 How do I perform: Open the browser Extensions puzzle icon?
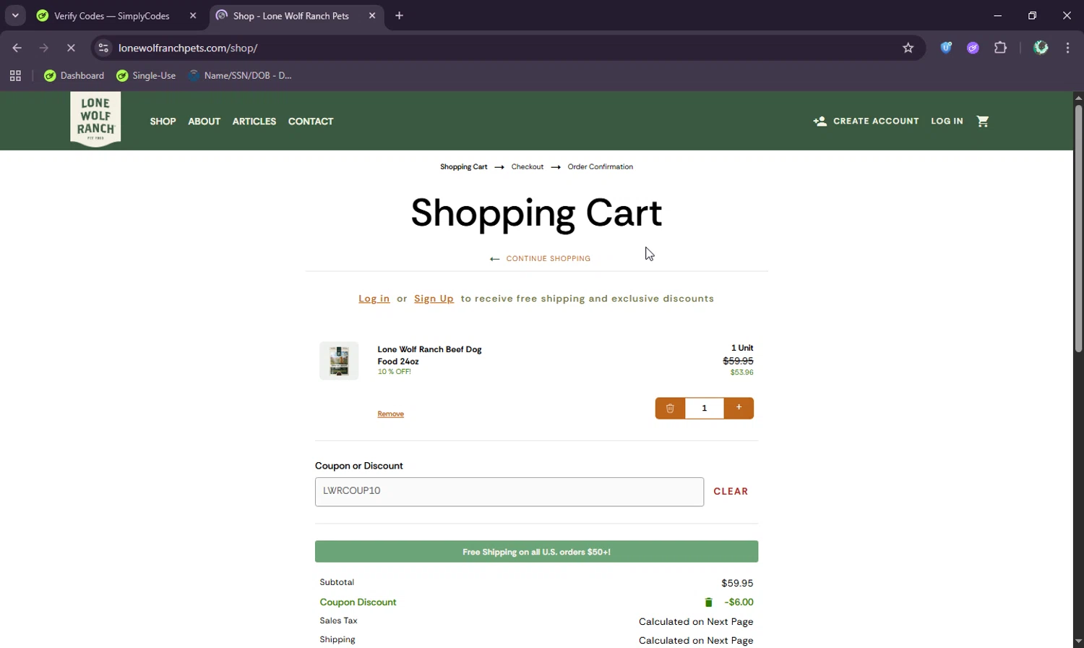tap(1000, 48)
